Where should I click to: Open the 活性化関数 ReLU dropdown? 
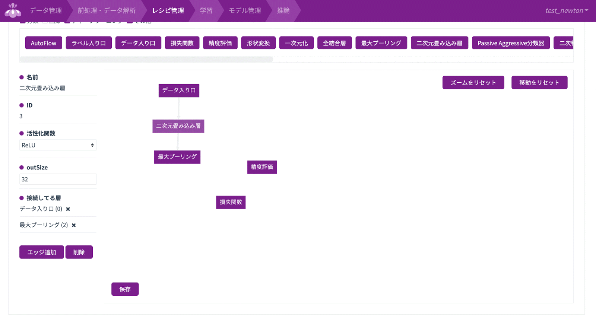(58, 145)
